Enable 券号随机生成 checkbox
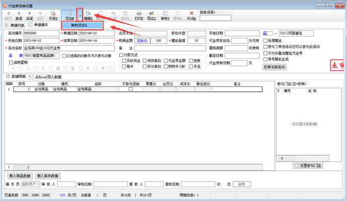347x201 pixels. (265, 59)
